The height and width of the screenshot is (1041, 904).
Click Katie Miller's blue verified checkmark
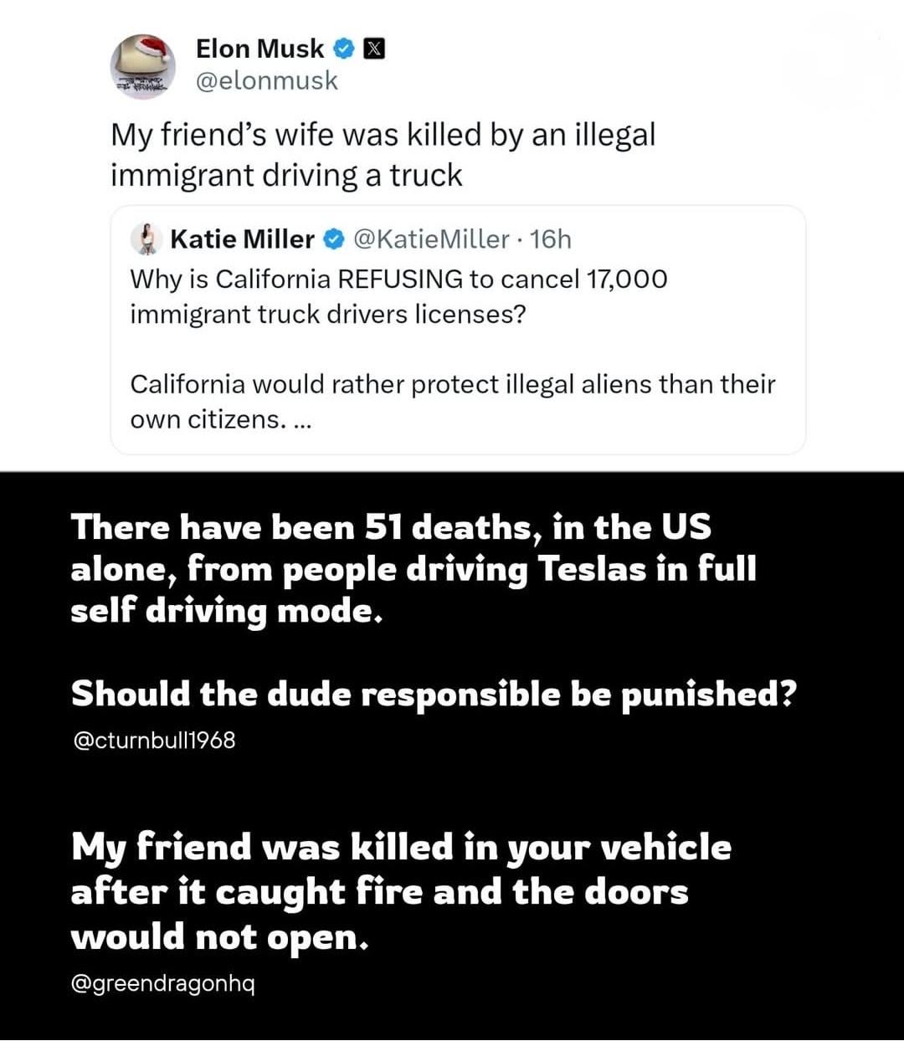332,239
